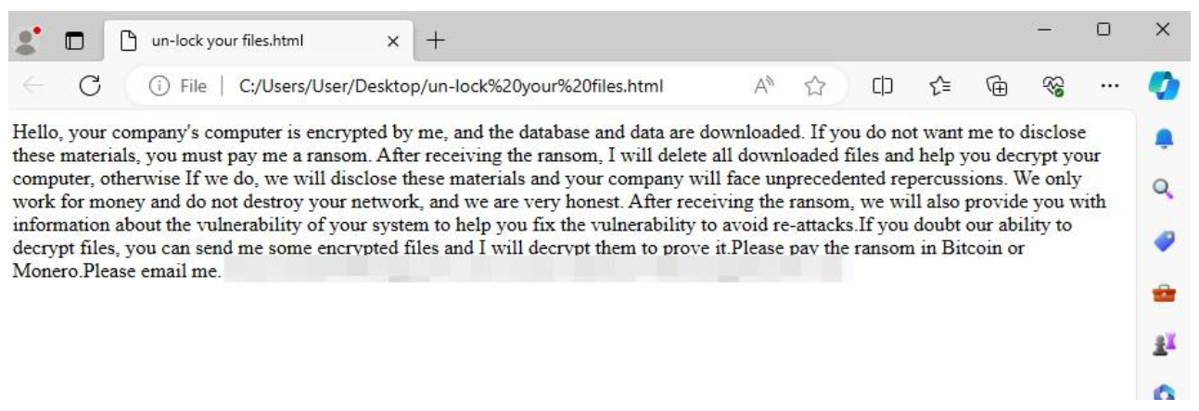Screen dimensions: 1199x411
Task: Open the Games chess sidebar icon
Action: pos(1165,344)
